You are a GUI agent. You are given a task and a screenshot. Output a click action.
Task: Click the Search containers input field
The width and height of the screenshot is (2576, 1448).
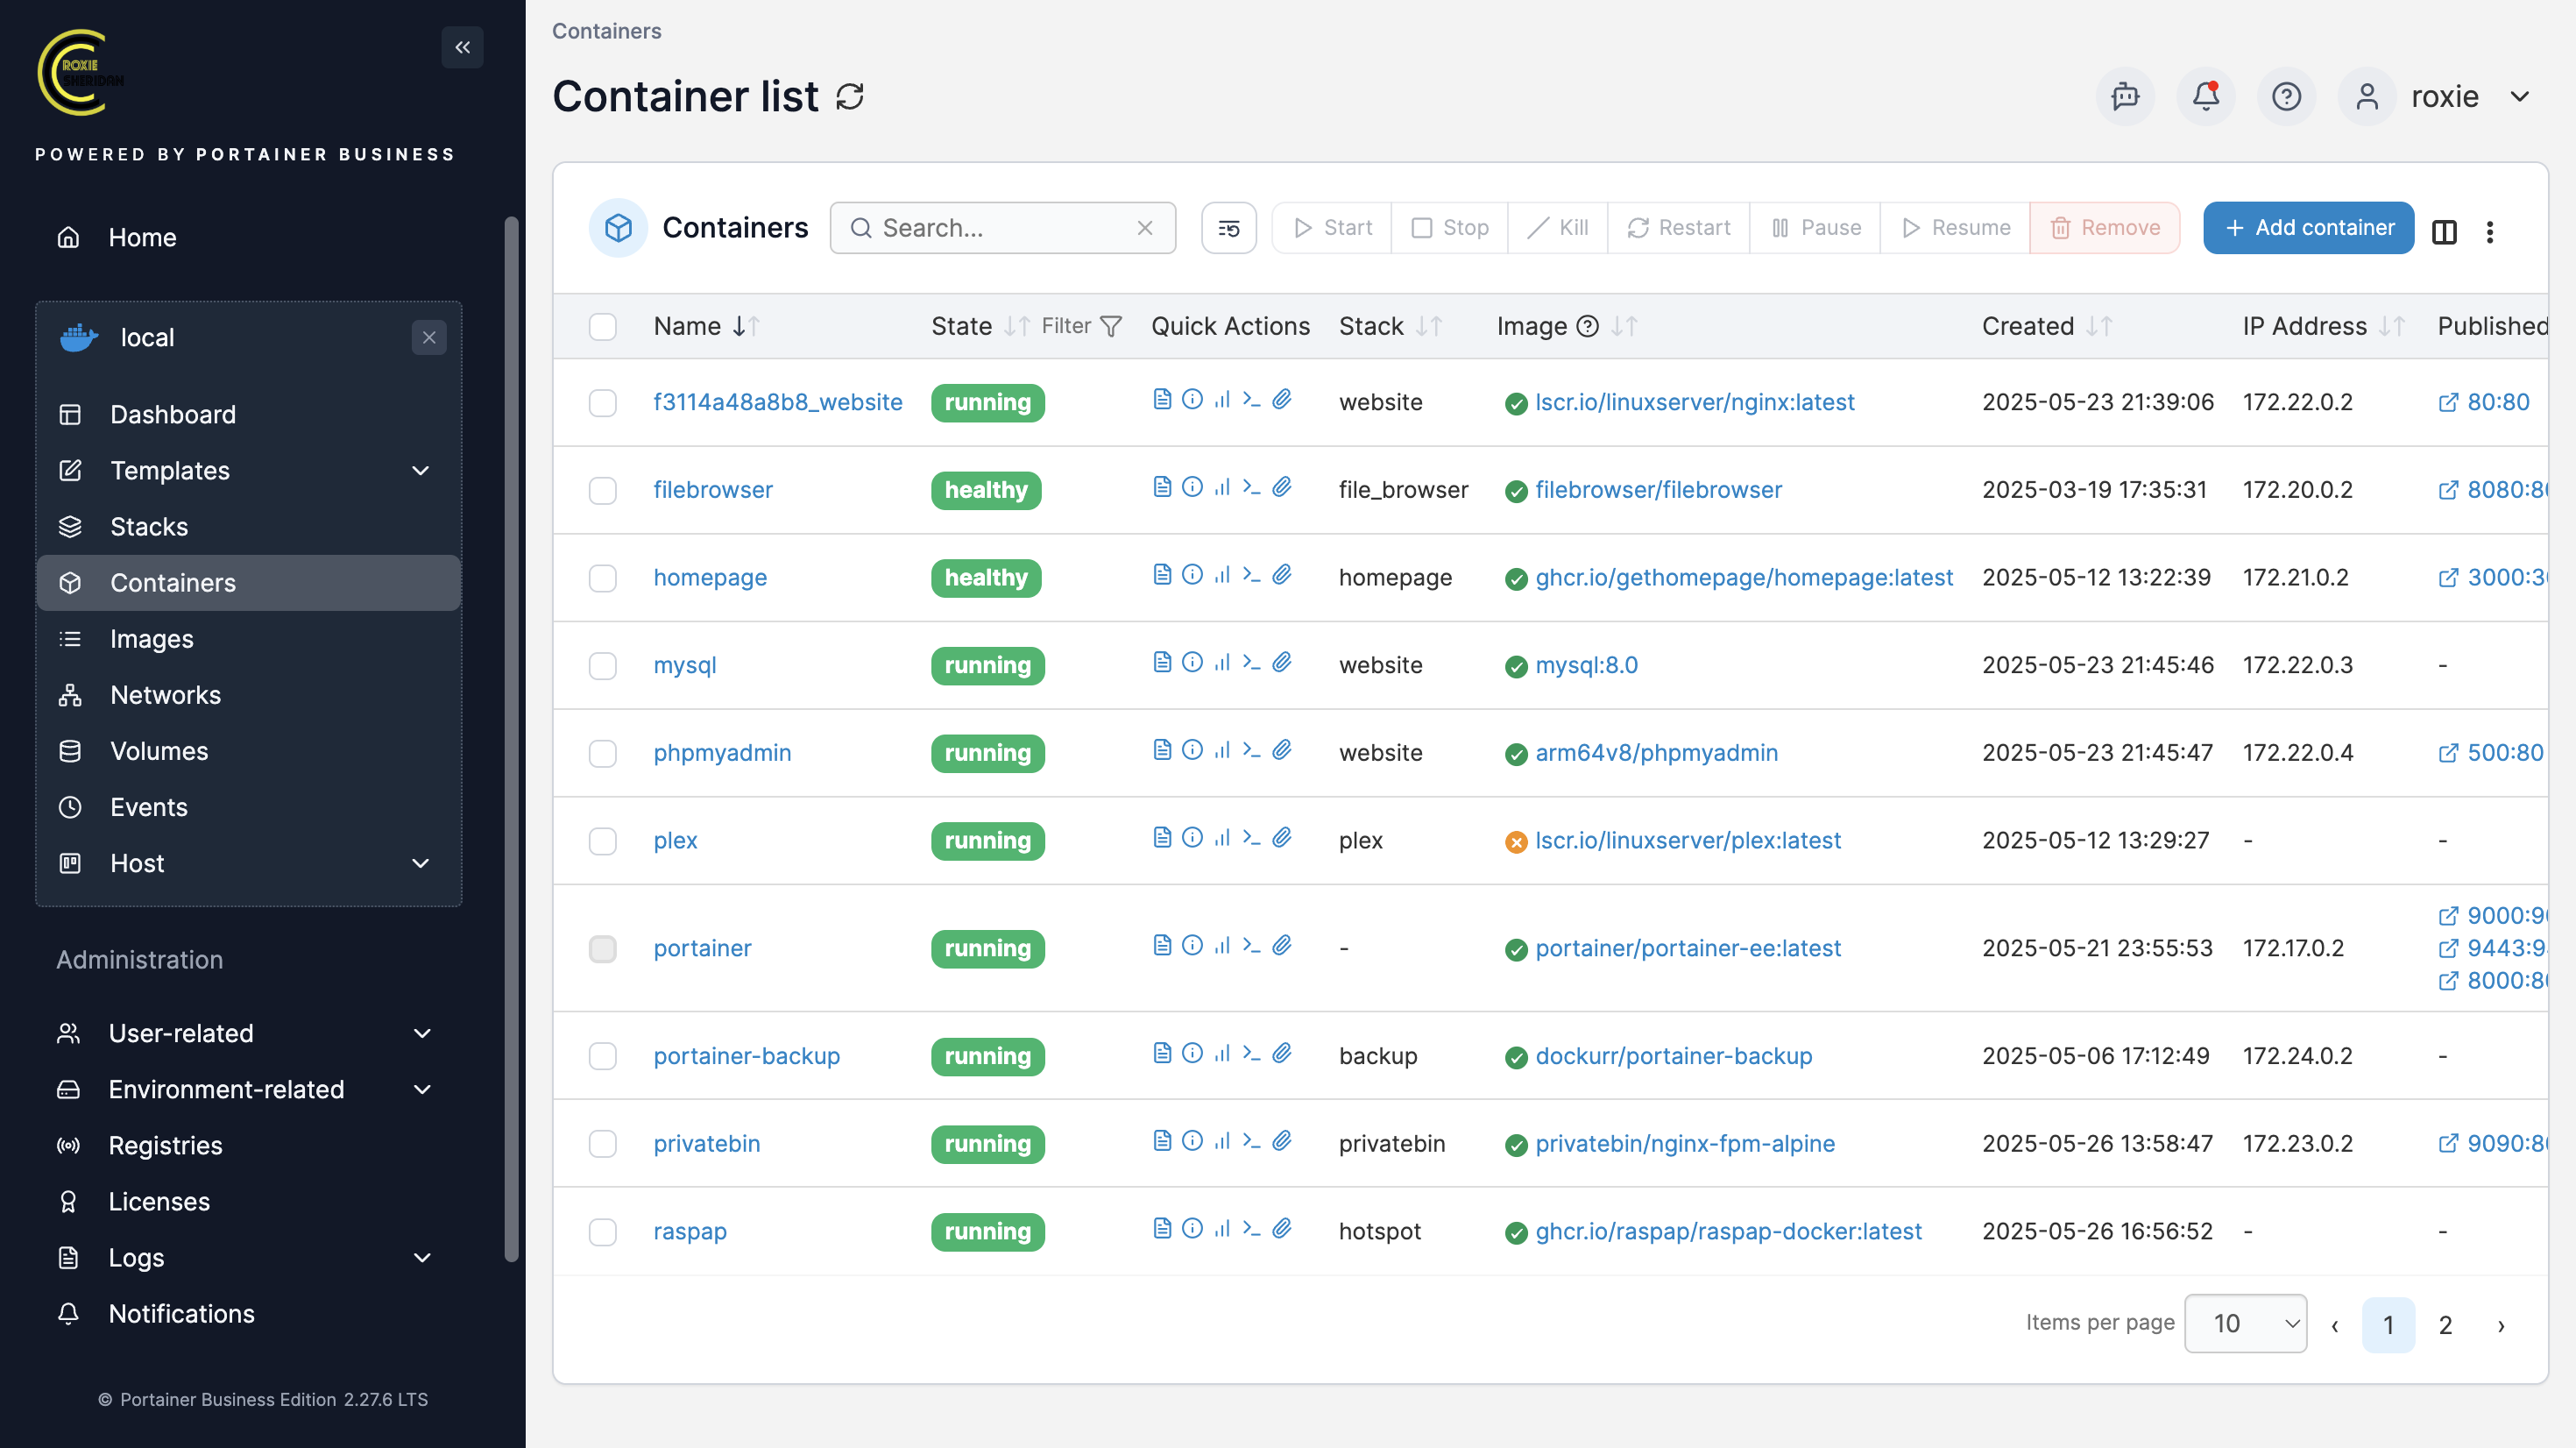[x=1002, y=228]
